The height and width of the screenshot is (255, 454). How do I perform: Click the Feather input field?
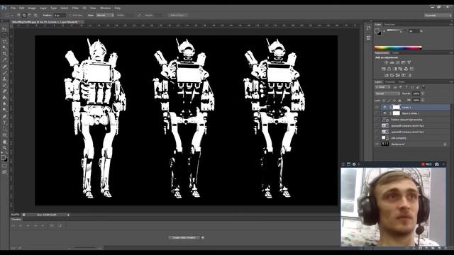(x=60, y=15)
